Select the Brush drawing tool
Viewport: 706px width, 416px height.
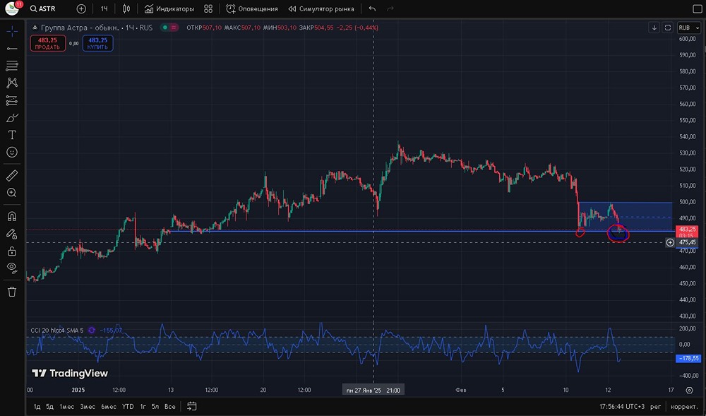coord(12,118)
